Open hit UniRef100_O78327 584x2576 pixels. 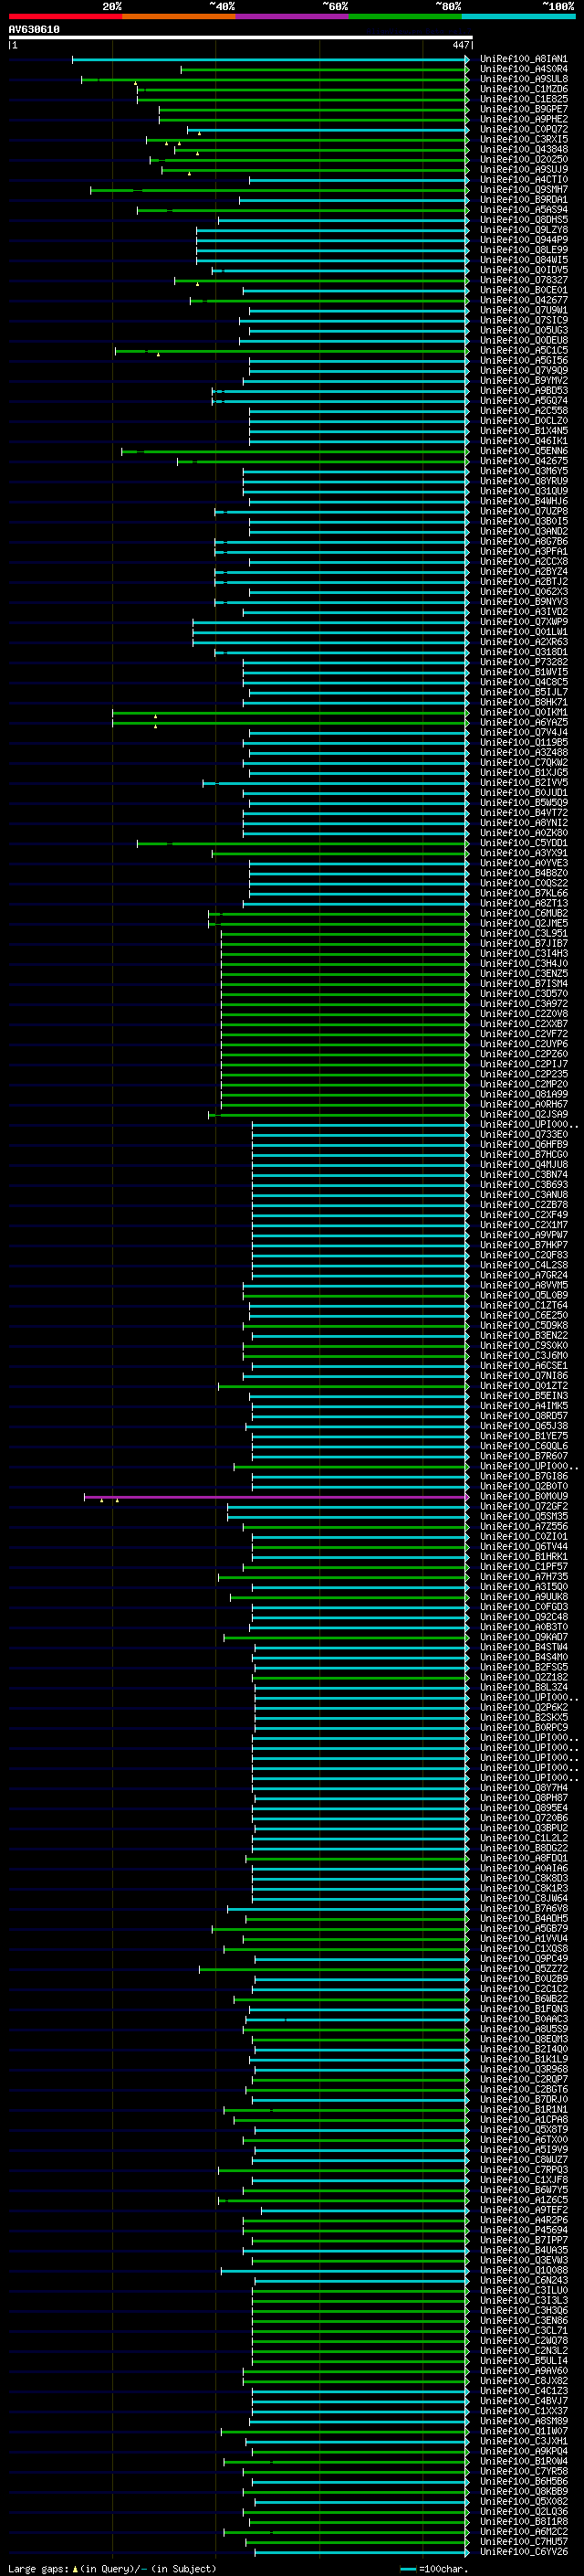(x=523, y=280)
